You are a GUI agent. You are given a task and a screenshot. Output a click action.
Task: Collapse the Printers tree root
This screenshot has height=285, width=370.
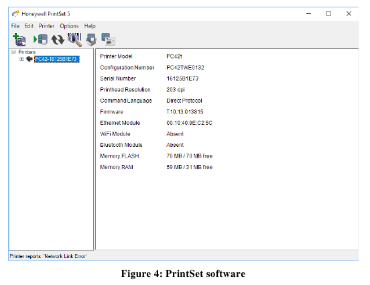[x=13, y=52]
